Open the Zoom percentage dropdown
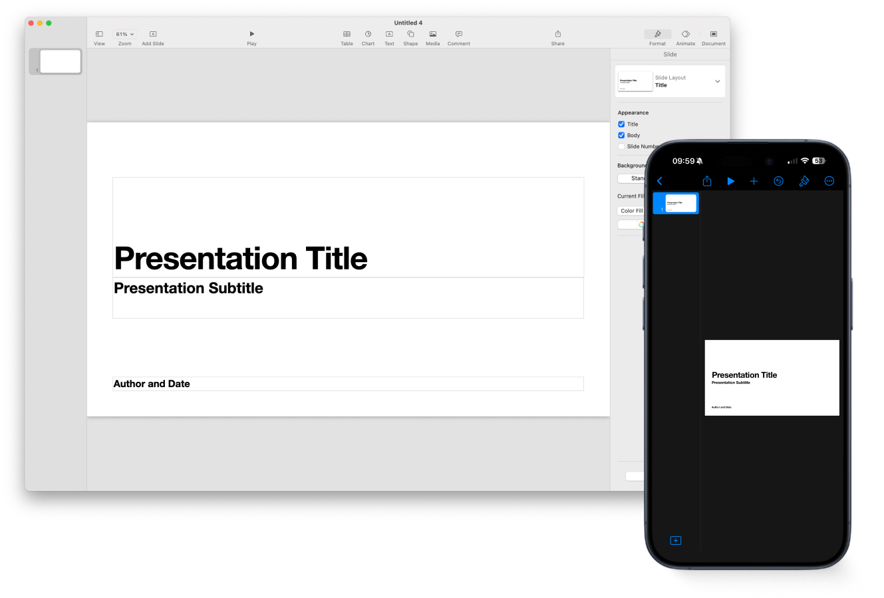 (124, 35)
